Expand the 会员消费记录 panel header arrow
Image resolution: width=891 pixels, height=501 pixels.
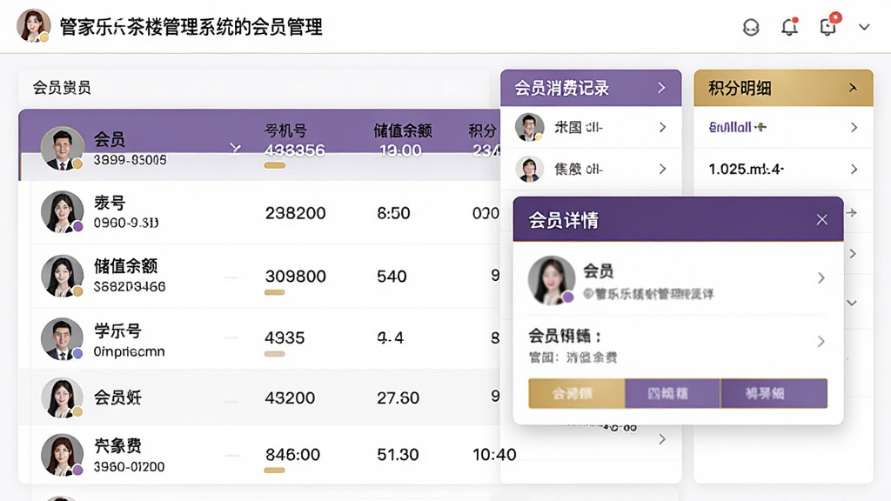(x=661, y=88)
